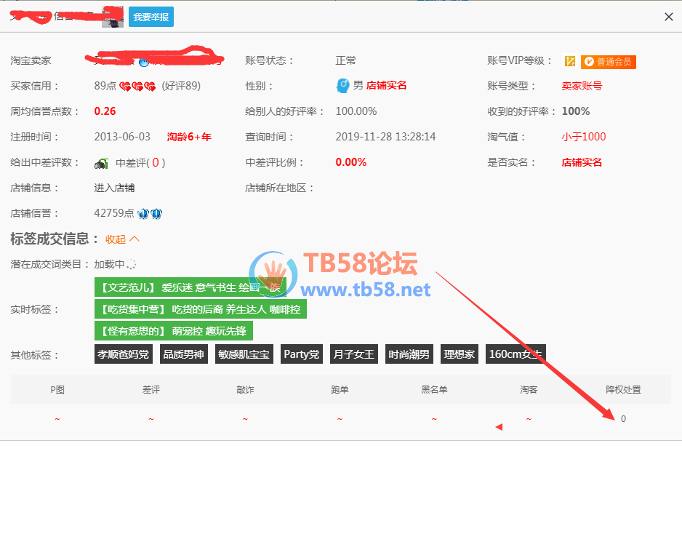
Task: Click the 降权处置 value 0
Action: [623, 418]
